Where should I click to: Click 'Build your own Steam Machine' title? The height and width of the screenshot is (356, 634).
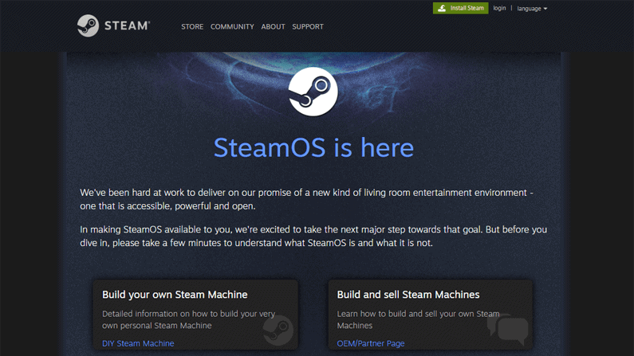pos(175,295)
